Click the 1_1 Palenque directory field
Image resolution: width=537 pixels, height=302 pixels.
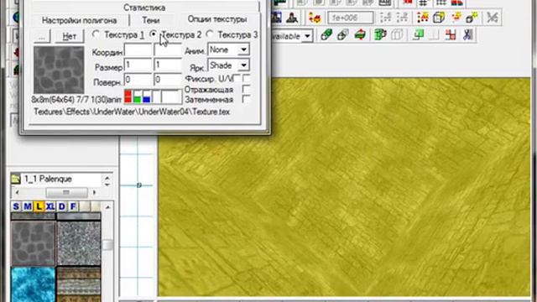click(61, 179)
